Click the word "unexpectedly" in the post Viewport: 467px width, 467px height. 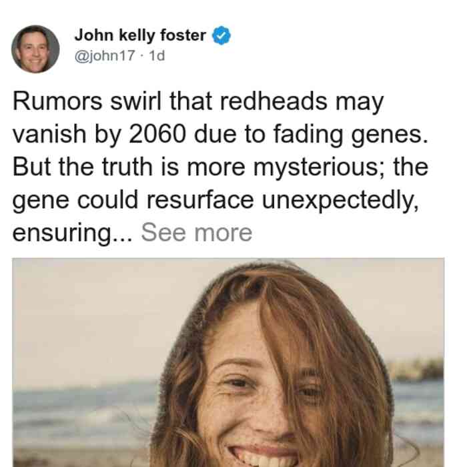[340, 200]
